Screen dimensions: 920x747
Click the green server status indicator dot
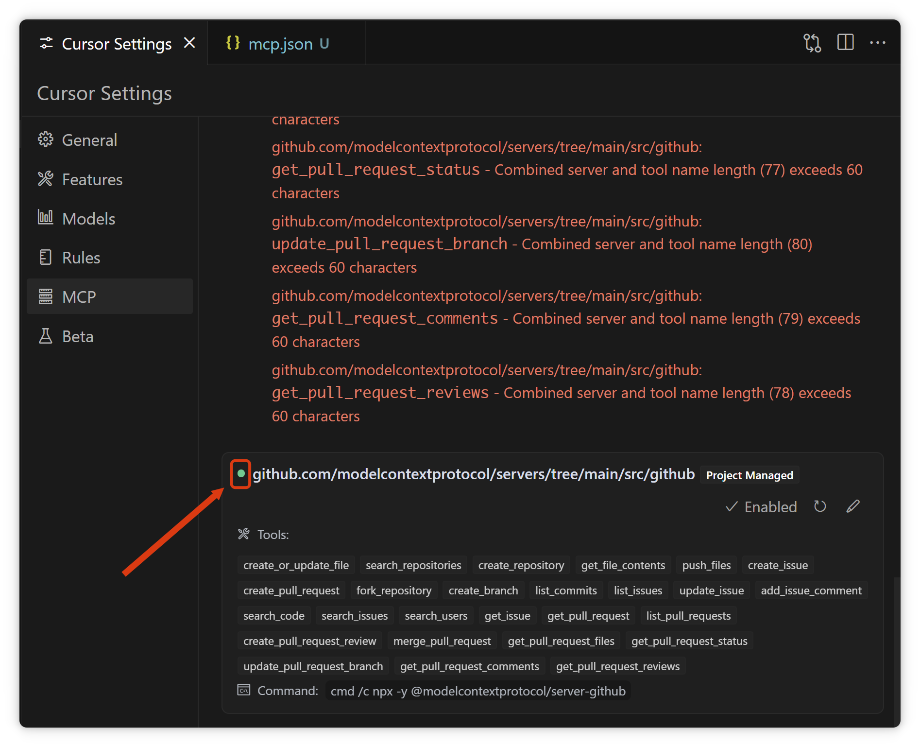(x=241, y=474)
